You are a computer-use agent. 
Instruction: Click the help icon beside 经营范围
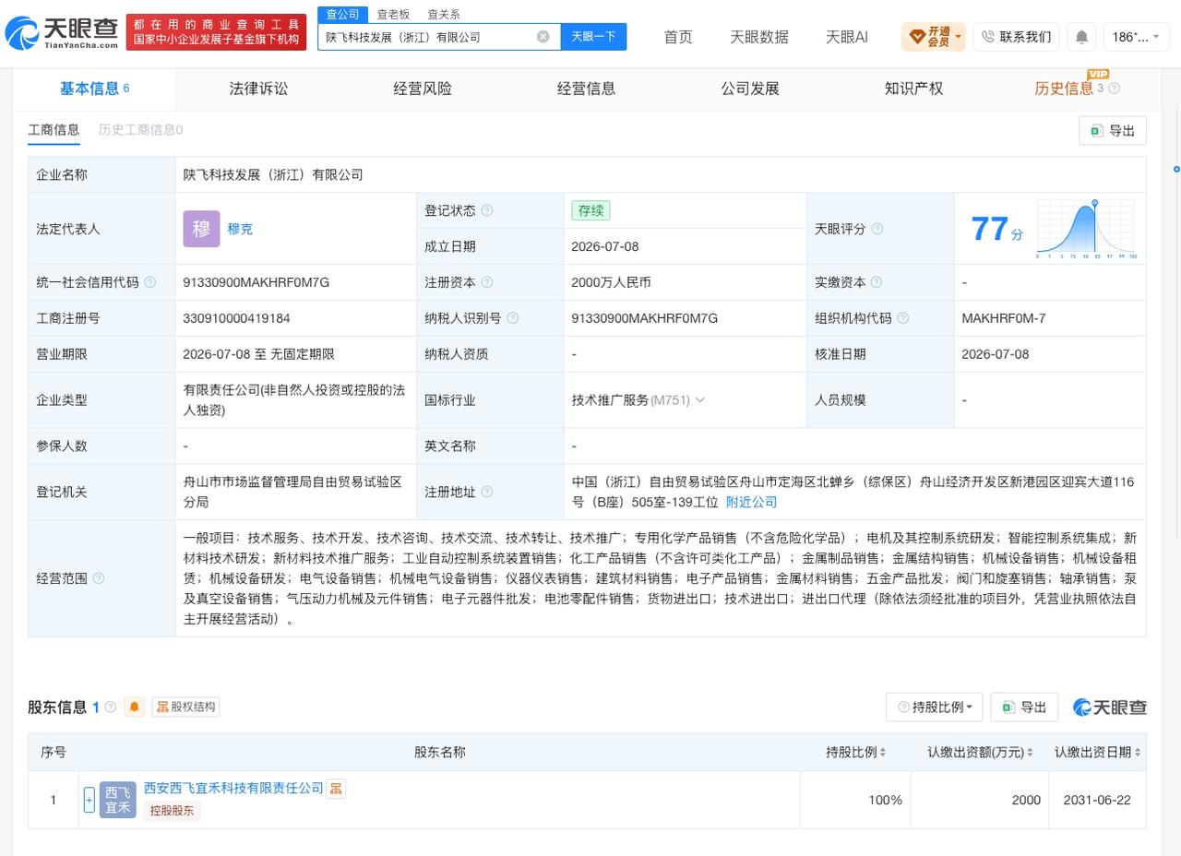[x=99, y=578]
